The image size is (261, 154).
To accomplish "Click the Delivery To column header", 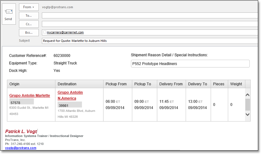I will click(x=198, y=84).
